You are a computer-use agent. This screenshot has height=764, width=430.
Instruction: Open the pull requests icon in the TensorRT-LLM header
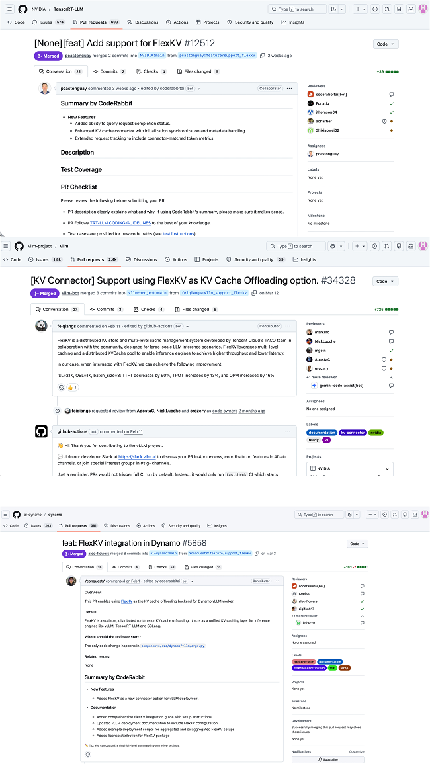click(x=386, y=9)
